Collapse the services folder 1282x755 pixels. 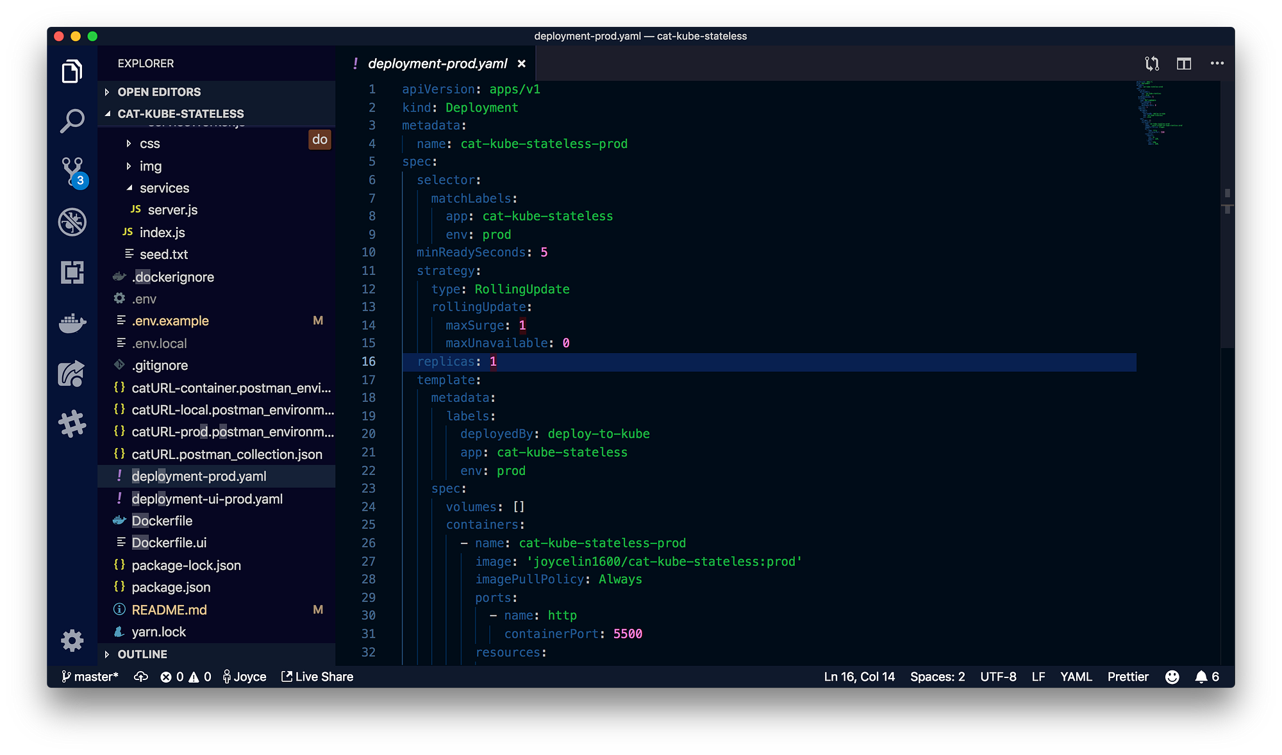[164, 188]
